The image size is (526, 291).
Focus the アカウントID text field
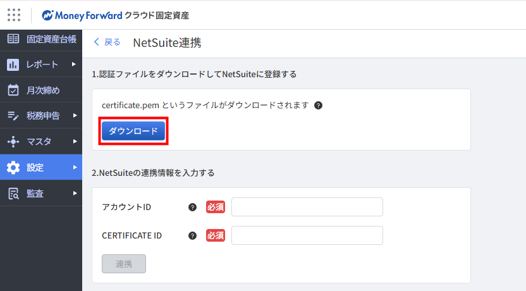pyautogui.click(x=307, y=207)
